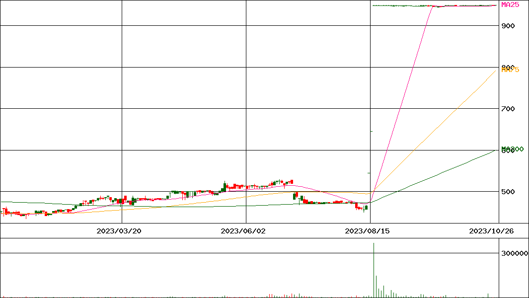
Task: Click the 700 price axis label
Action: click(508, 109)
